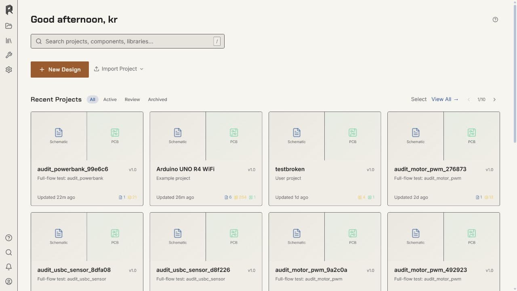Click "Full-flow test: audit_powerbank" description
This screenshot has height=291, width=517.
70,178
